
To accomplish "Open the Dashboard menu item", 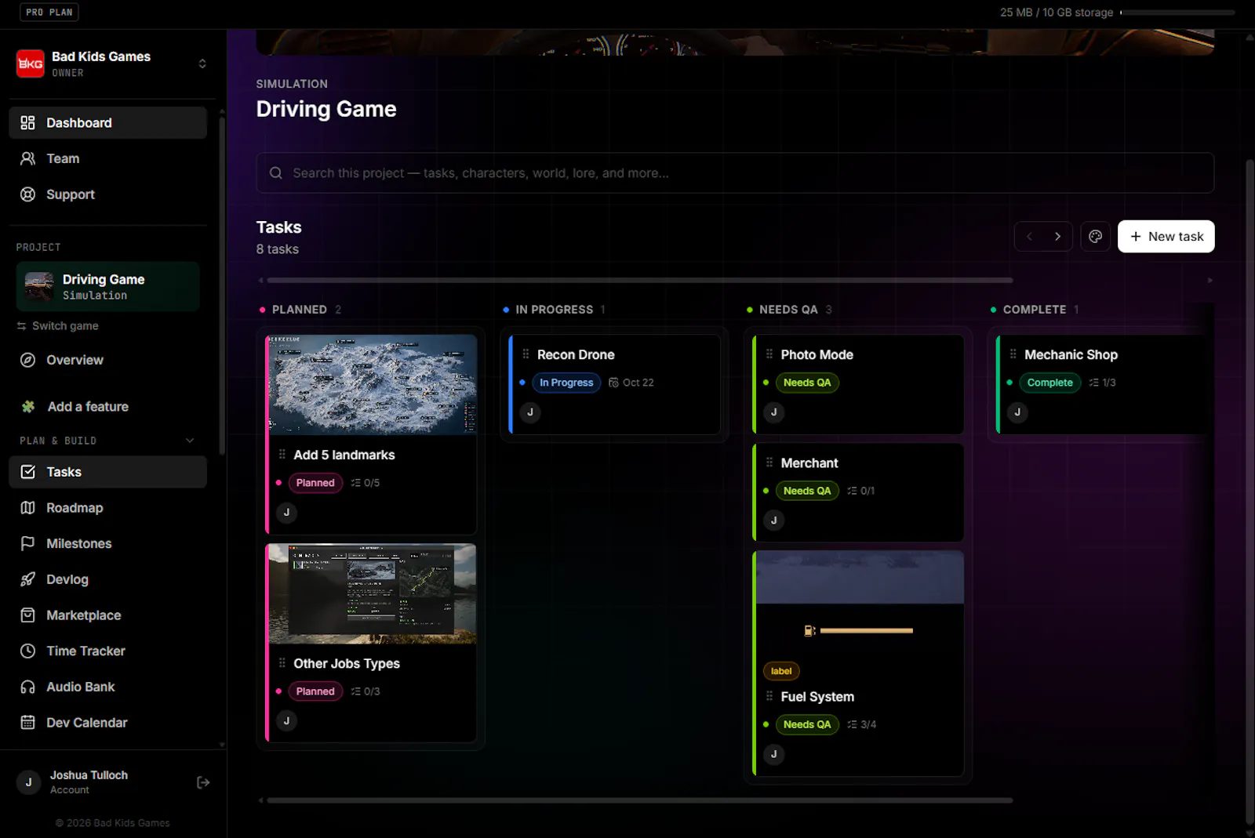I will 108,123.
